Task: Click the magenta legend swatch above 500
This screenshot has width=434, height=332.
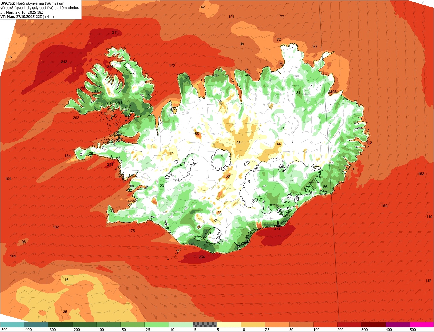Action: 422,325
